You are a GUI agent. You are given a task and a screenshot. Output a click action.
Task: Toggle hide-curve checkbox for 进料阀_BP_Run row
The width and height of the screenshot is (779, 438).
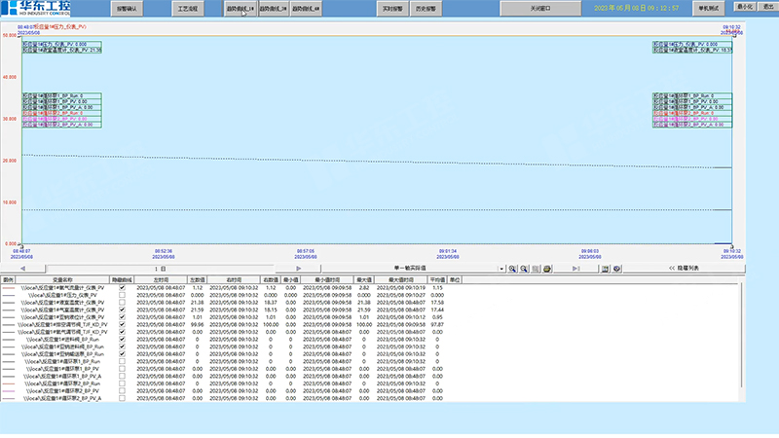tap(122, 340)
